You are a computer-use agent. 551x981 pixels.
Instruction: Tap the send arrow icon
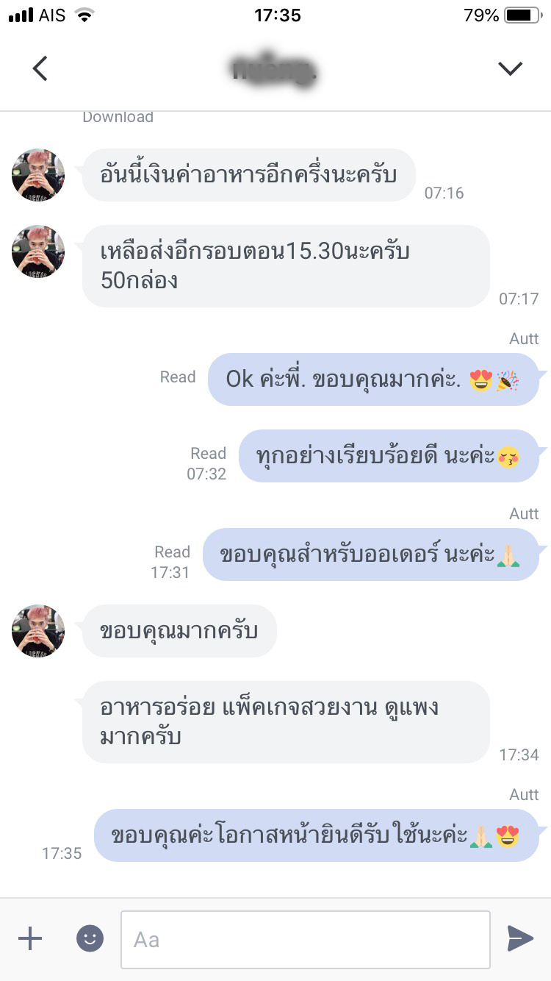[520, 938]
